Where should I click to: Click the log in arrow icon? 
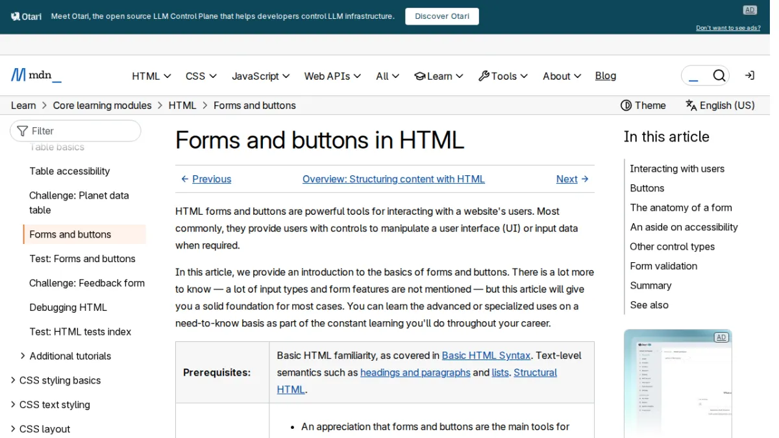(x=750, y=75)
